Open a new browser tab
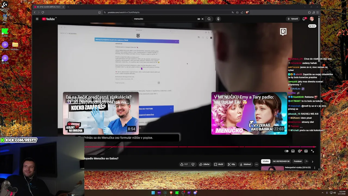Viewport: 348px width, 196px height. [68, 7]
